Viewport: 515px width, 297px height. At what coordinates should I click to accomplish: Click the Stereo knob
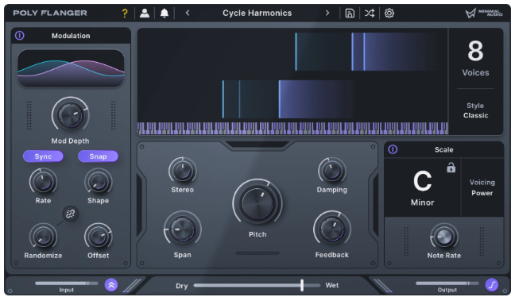click(182, 171)
